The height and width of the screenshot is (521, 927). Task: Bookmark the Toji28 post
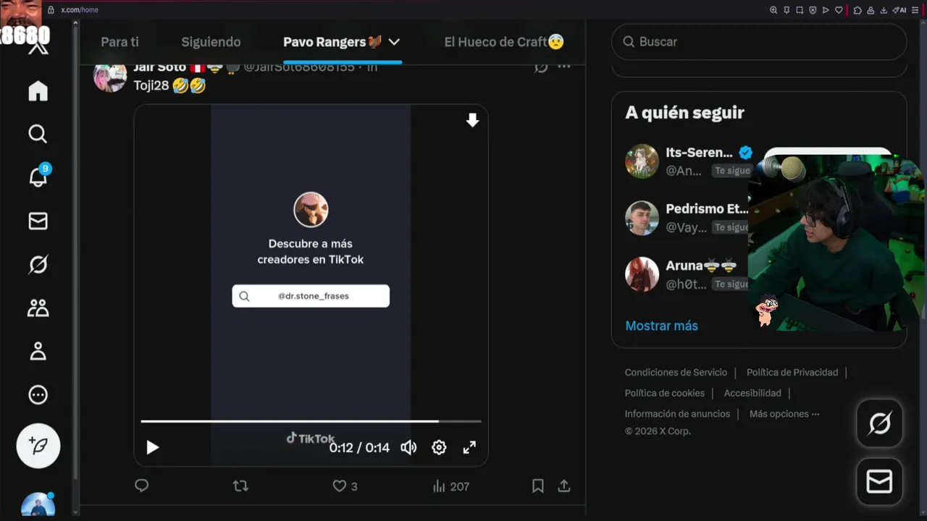pos(537,486)
